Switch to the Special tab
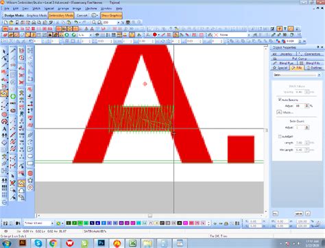325x248 pixels. (280, 68)
